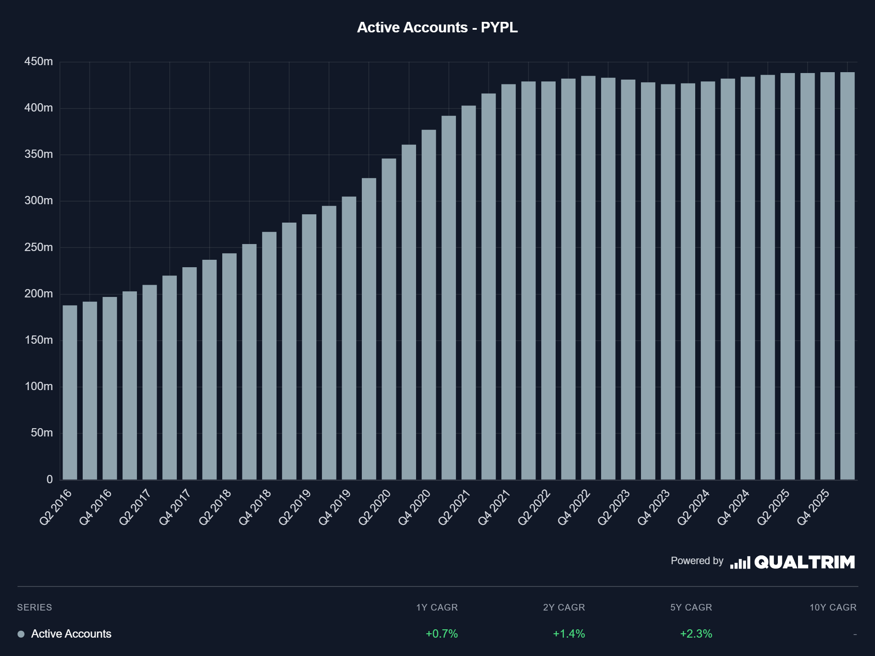Click the 'Q2 2021' x-axis label

(454, 507)
